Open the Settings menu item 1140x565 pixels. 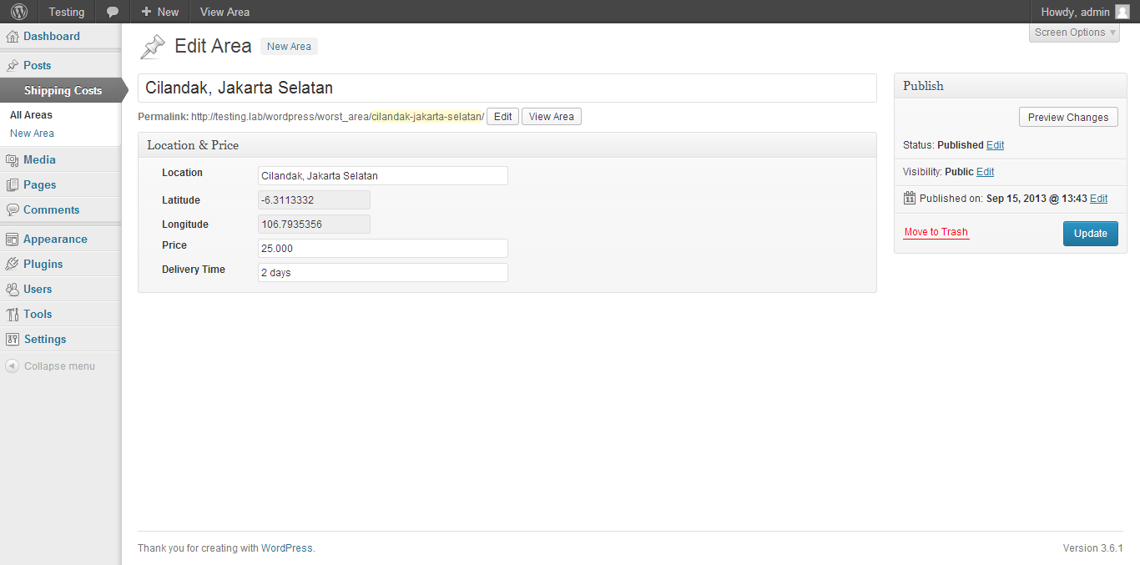pyautogui.click(x=61, y=339)
